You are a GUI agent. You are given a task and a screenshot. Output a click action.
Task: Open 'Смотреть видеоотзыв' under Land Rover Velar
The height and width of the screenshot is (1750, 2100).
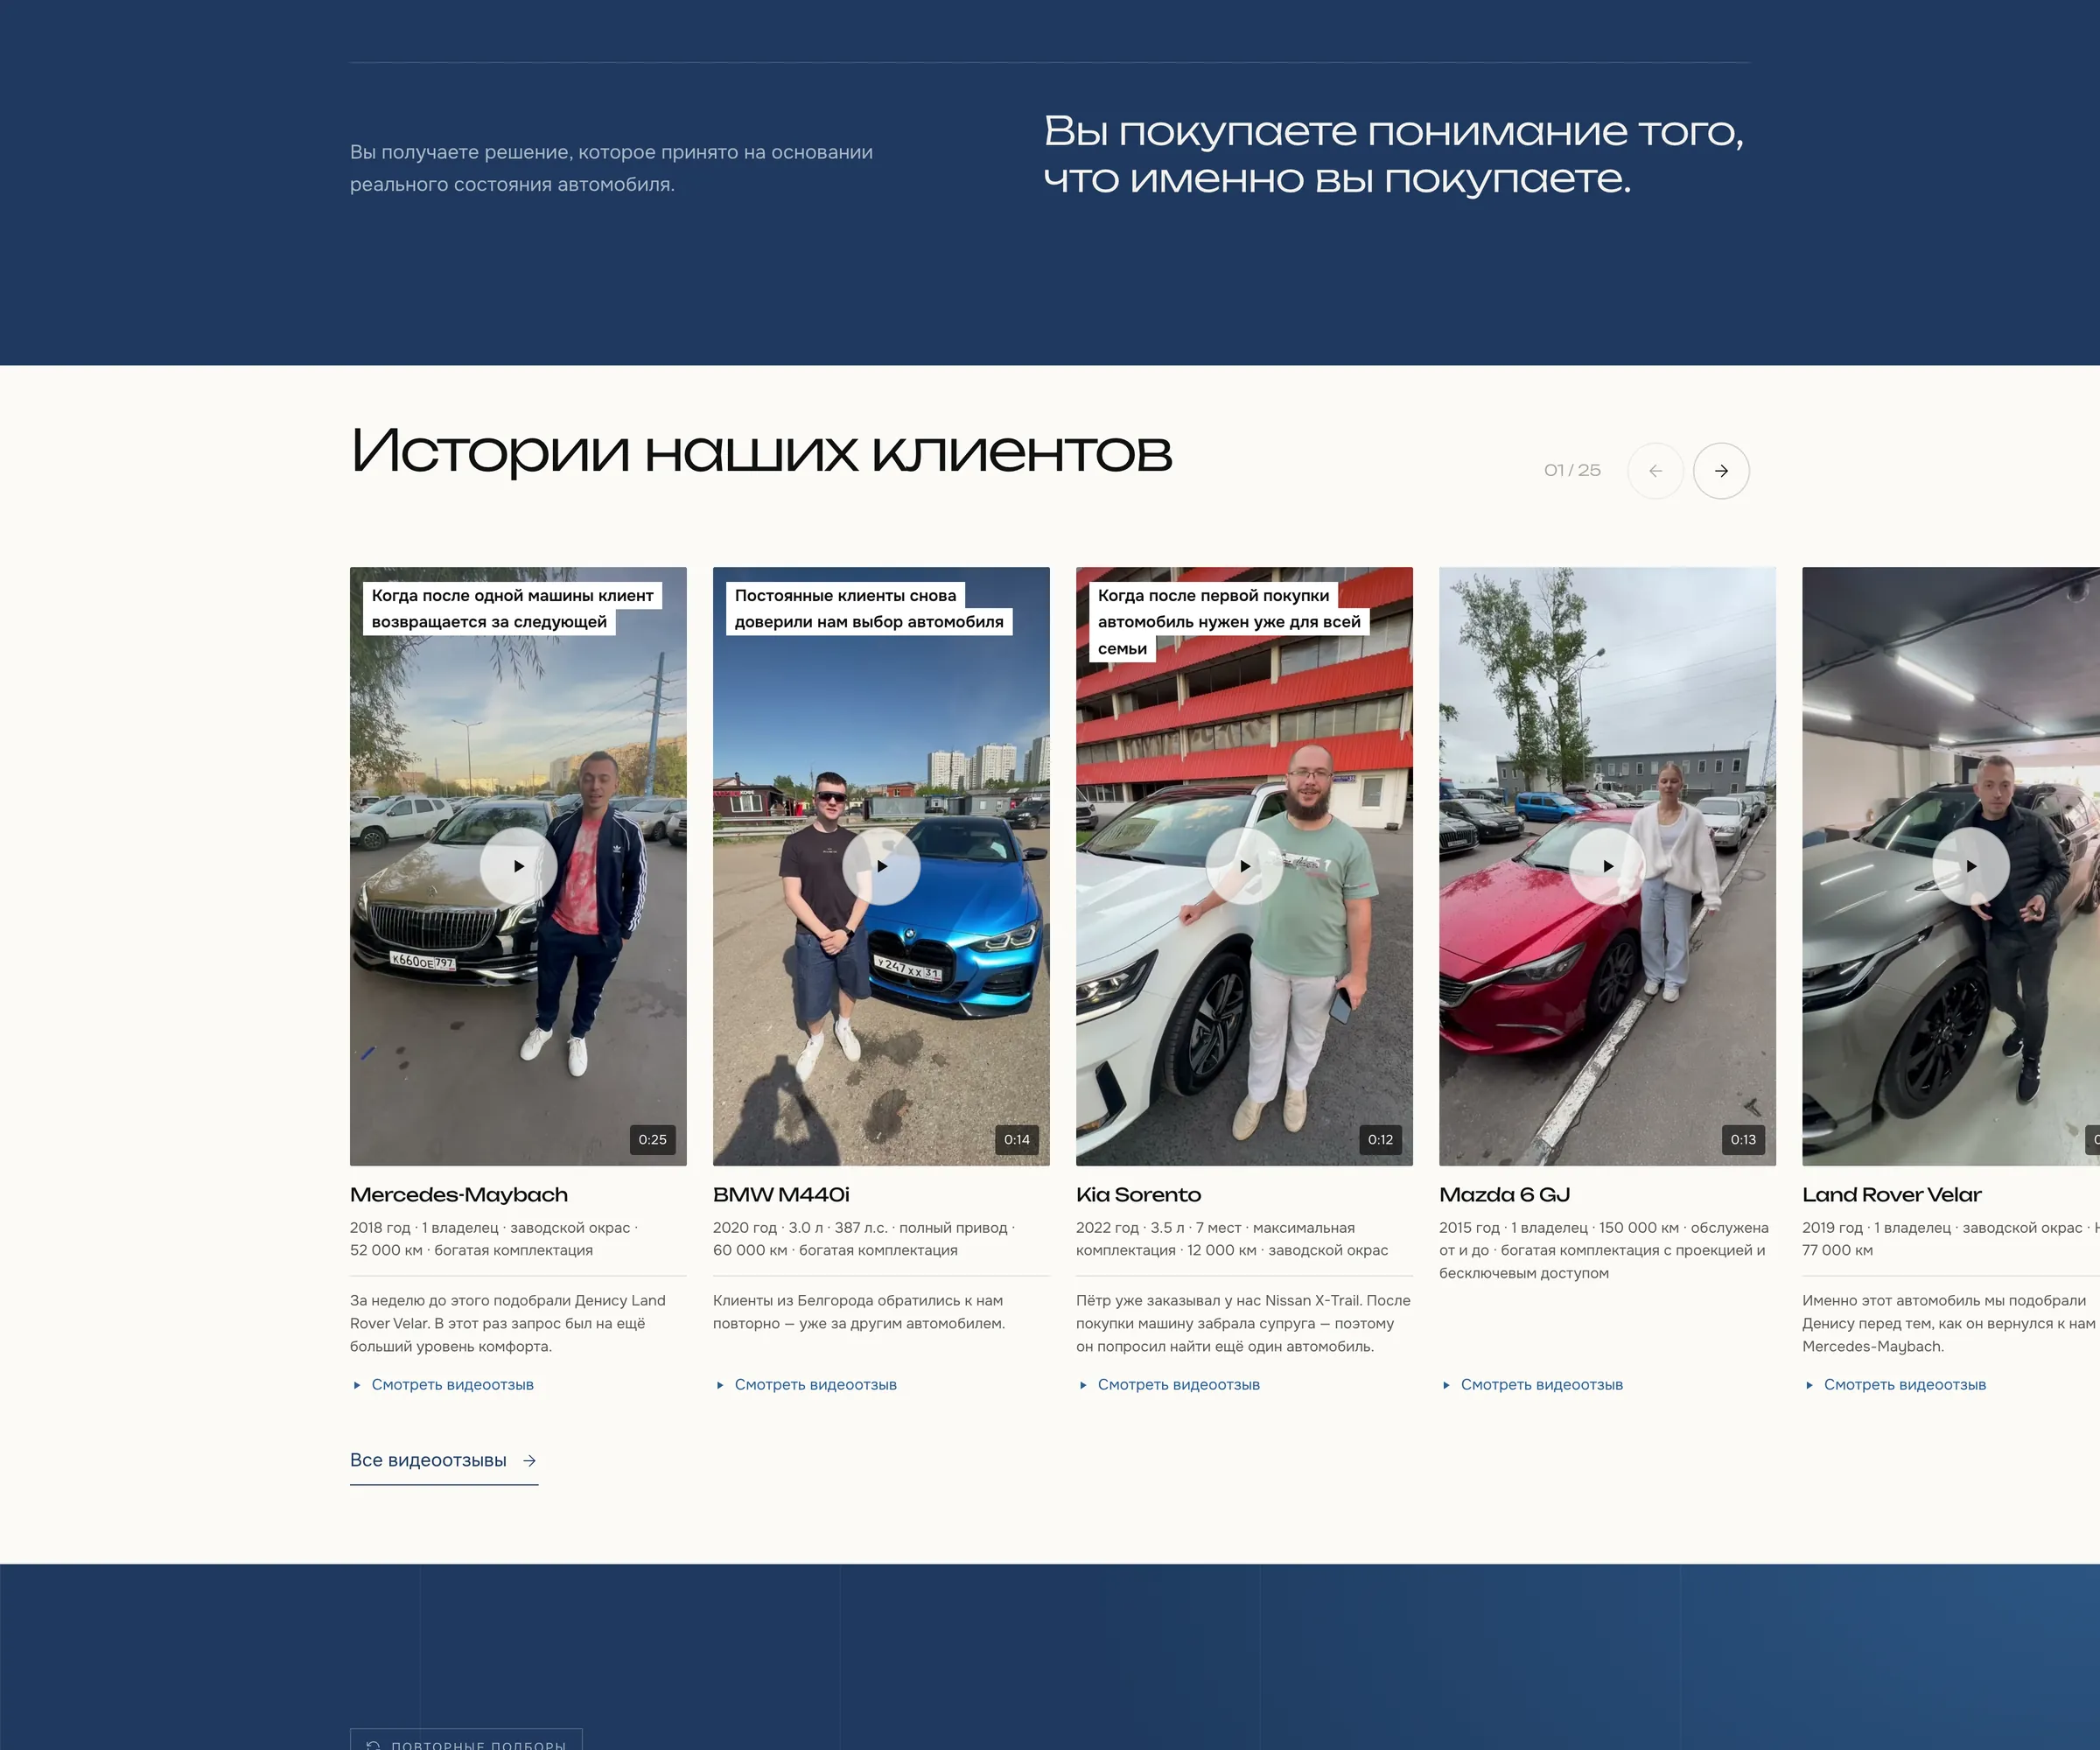tap(1895, 1385)
